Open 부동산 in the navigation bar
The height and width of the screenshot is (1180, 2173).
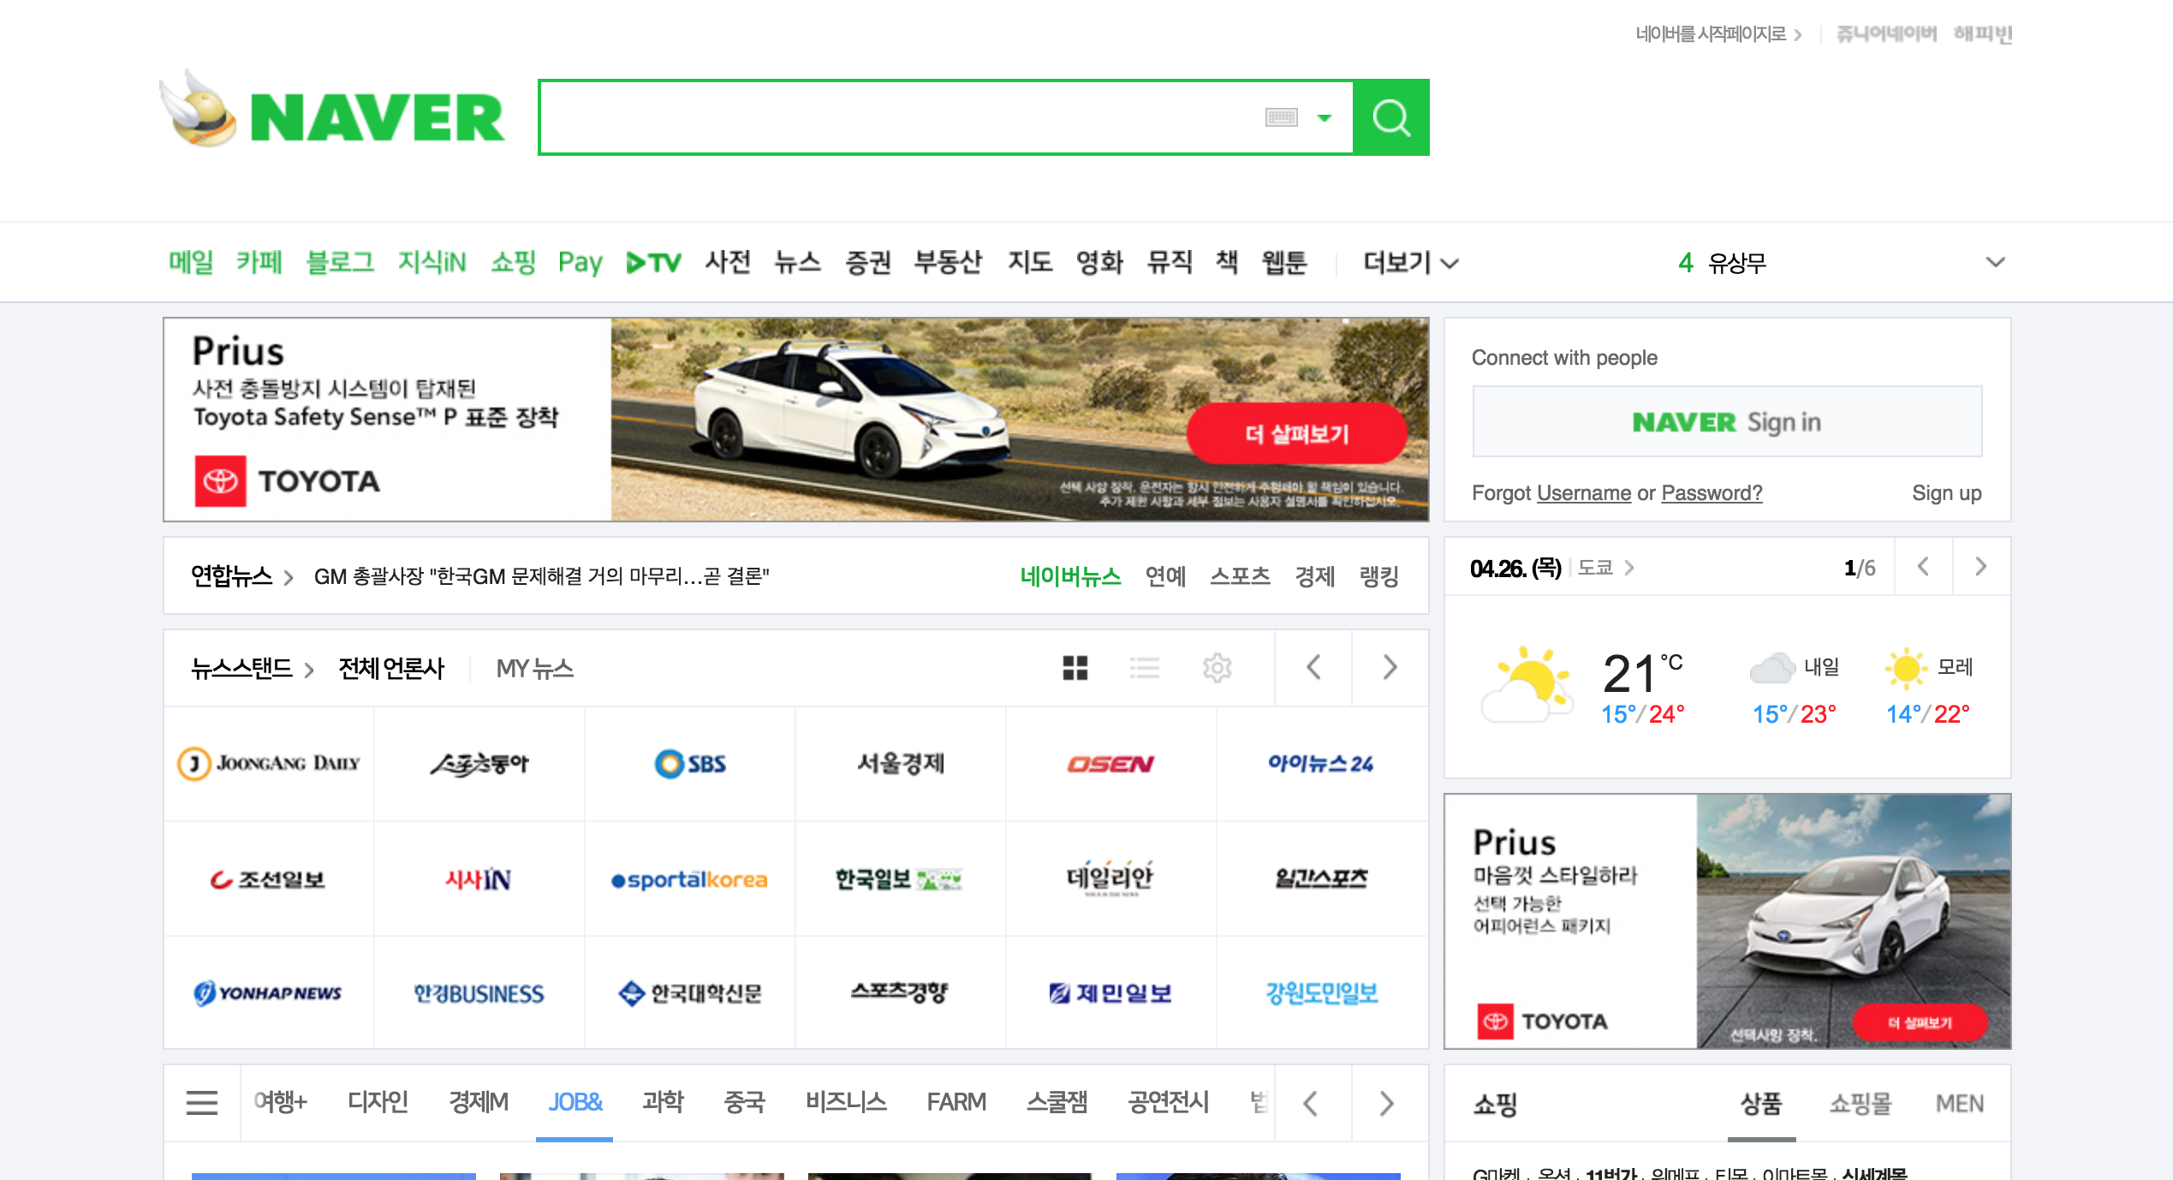coord(948,262)
